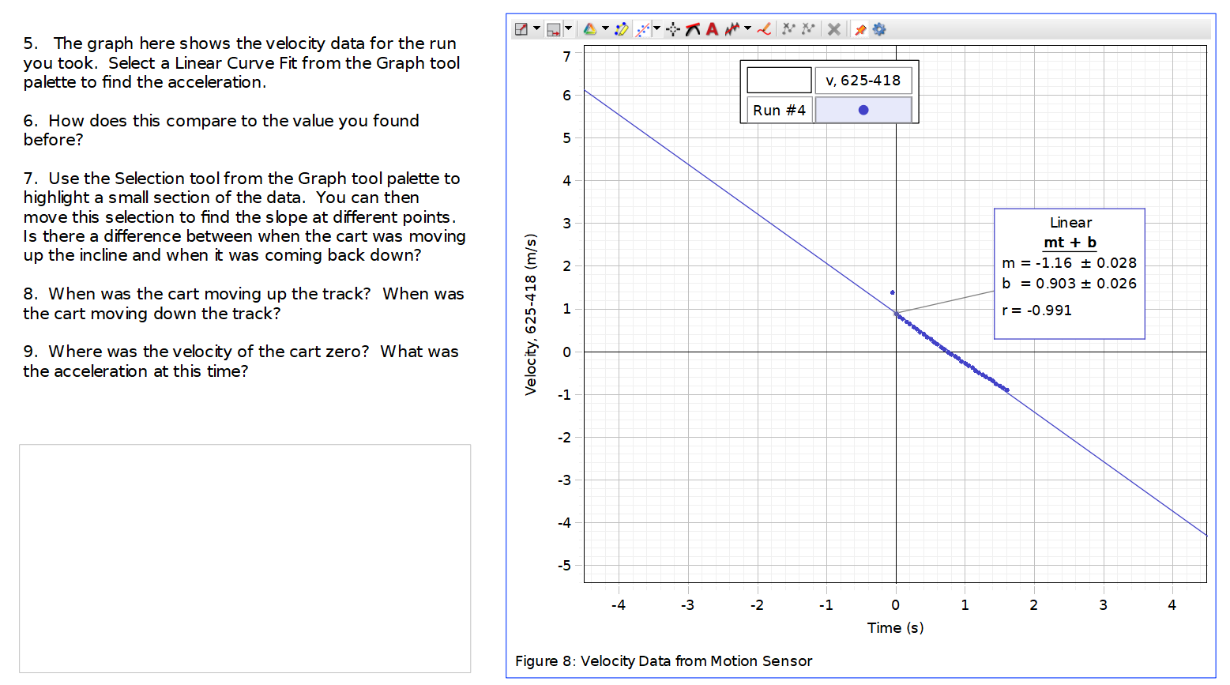Select the v, 625-418 legend label
The width and height of the screenshot is (1230, 685).
(x=863, y=80)
